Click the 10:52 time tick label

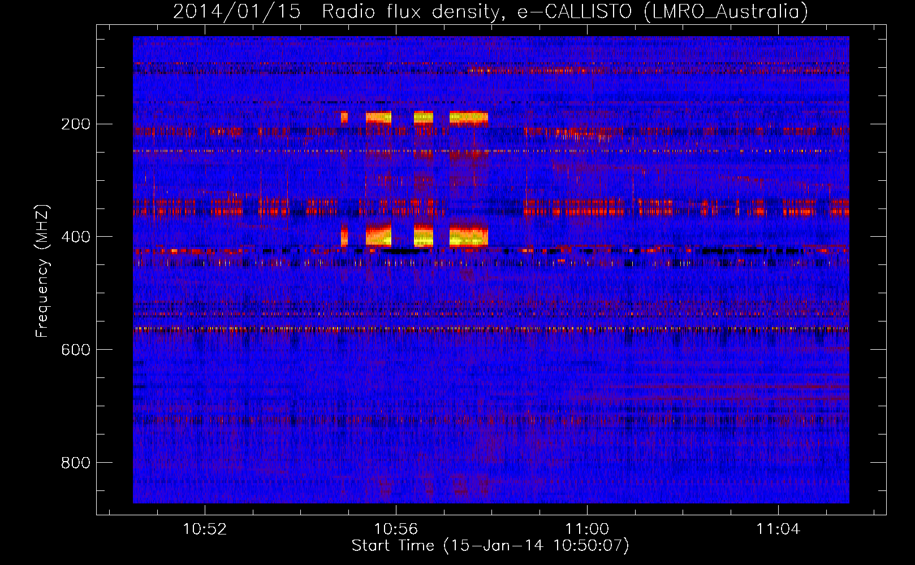tap(205, 529)
